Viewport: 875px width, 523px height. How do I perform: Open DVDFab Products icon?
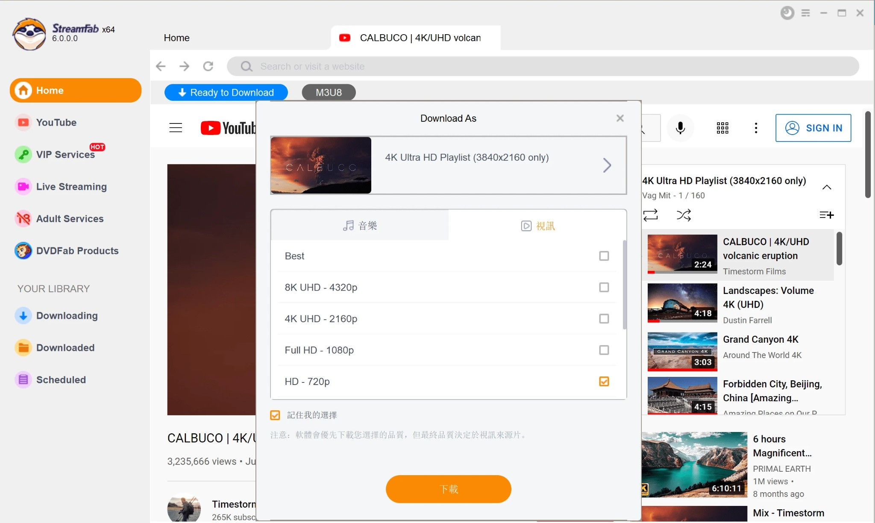tap(23, 250)
